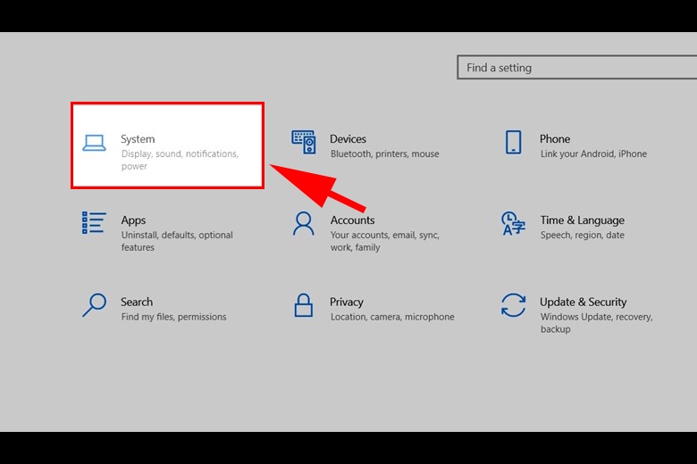
Task: Open the Update & Security title
Action: pyautogui.click(x=584, y=302)
